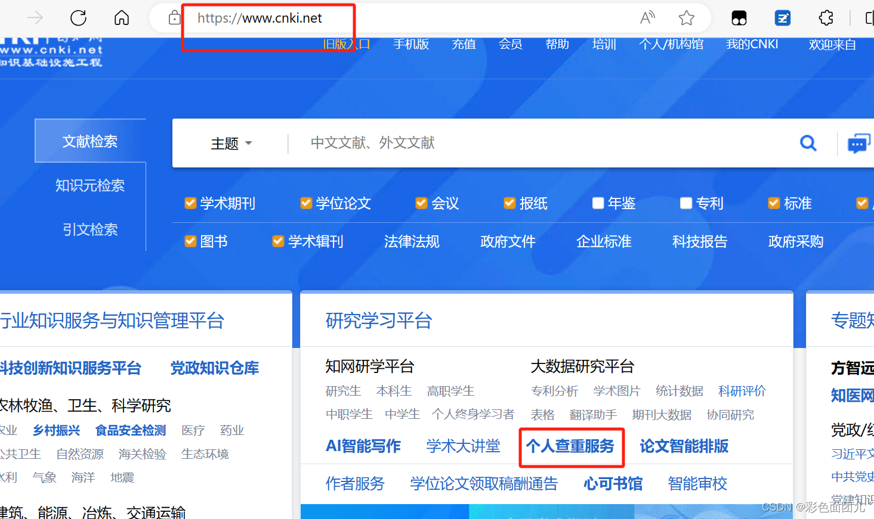Open 会员 in the top menu
Screen dimensions: 874x519
(511, 44)
